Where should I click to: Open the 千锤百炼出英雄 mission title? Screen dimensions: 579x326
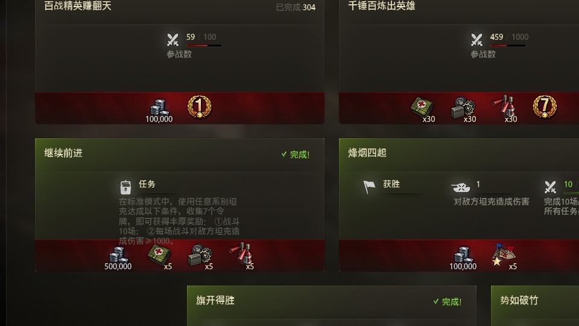tap(381, 5)
